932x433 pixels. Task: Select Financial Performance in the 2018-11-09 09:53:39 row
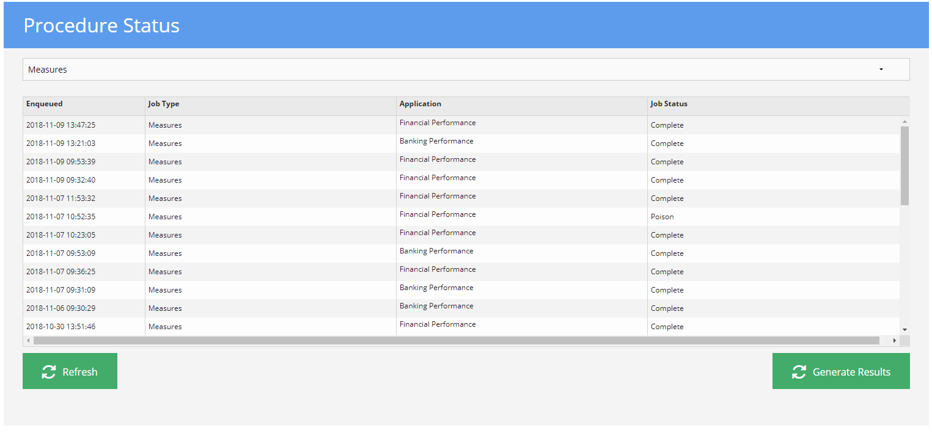[x=438, y=159]
